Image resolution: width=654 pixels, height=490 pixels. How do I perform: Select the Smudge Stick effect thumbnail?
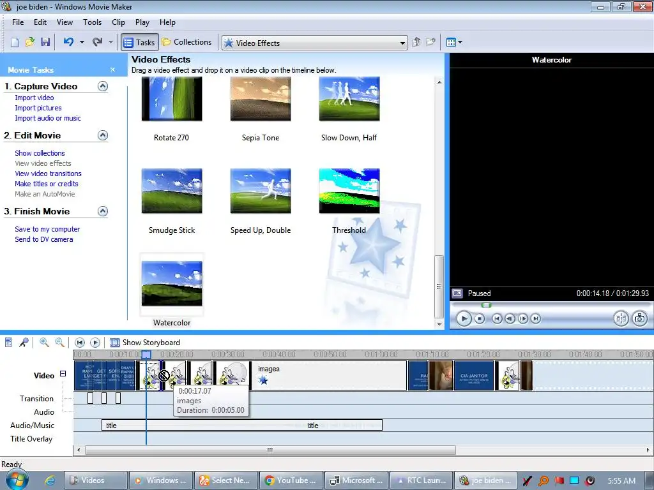[172, 191]
